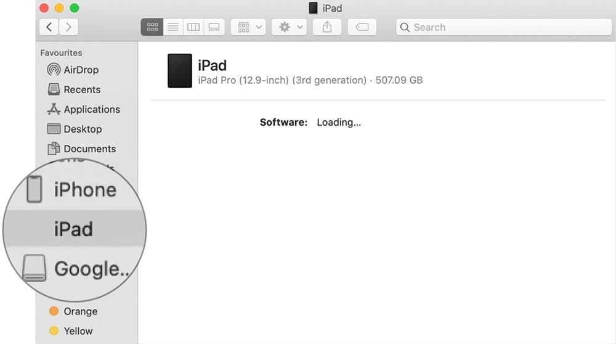Click the iPad icon in title bar
Screen dimensions: 616x344
(x=313, y=8)
